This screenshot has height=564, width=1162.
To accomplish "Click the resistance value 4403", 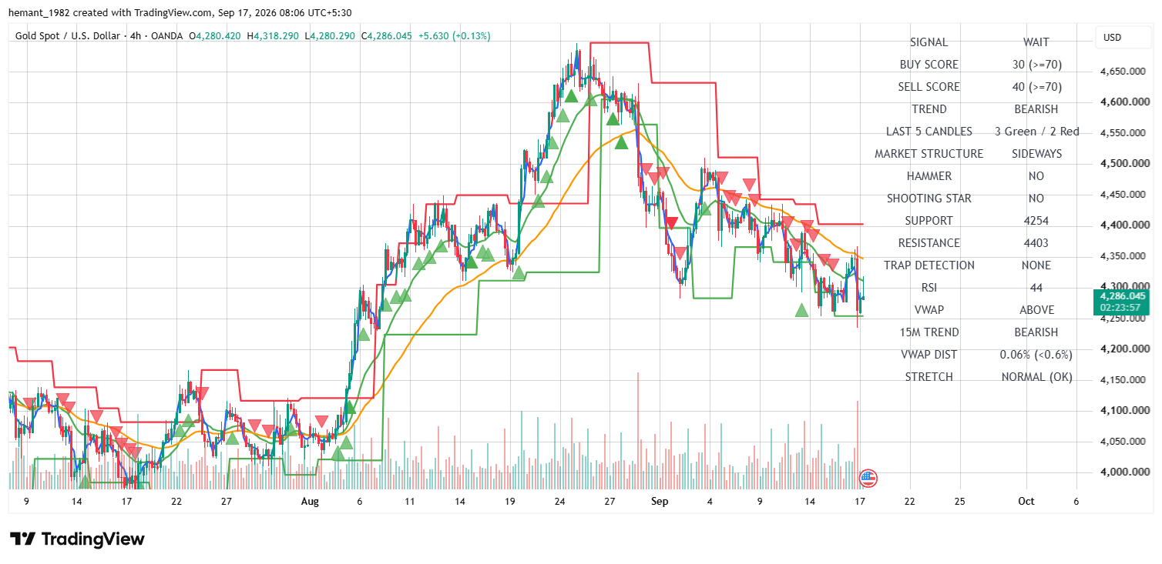I will click(x=1036, y=243).
